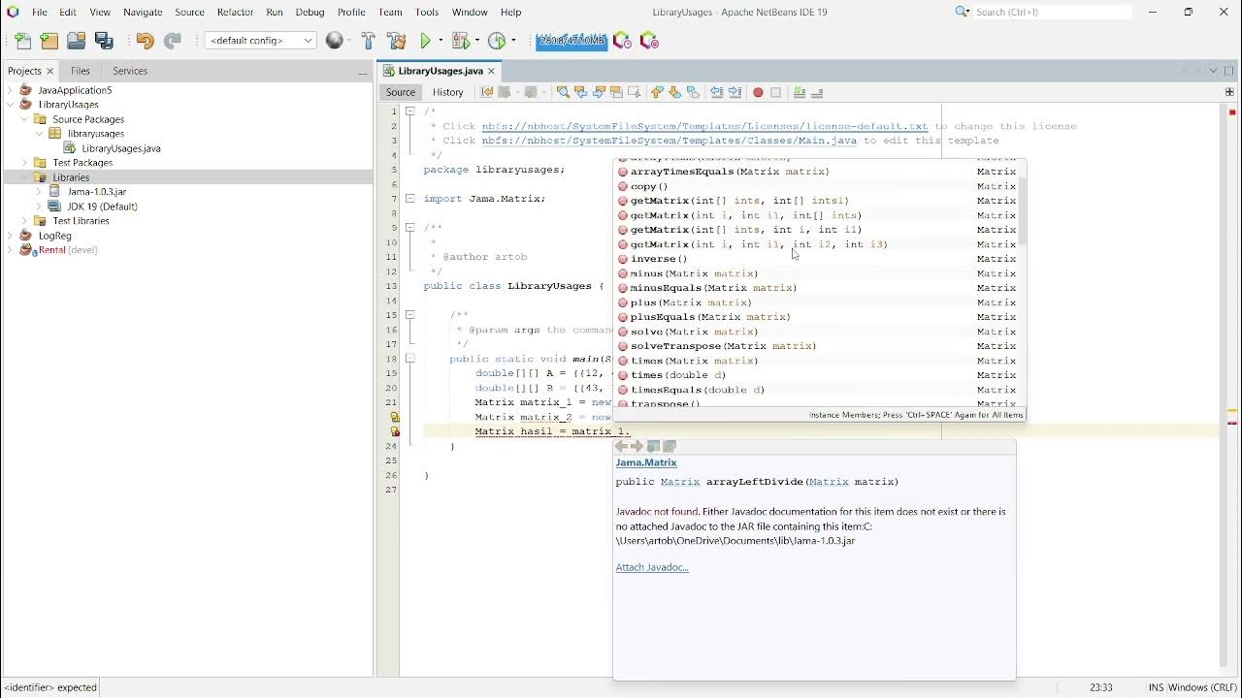1242x698 pixels.
Task: Click the New Project toolbar icon
Action: [x=49, y=41]
